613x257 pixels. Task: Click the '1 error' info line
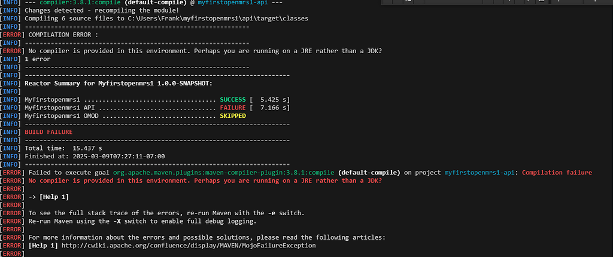38,59
